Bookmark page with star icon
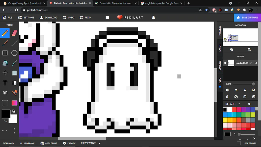Screen dimensions: 261x147 (206, 10)
